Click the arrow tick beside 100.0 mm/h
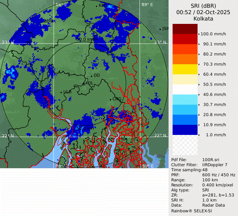Screen dimensions: 238x216 (x=199, y=34)
